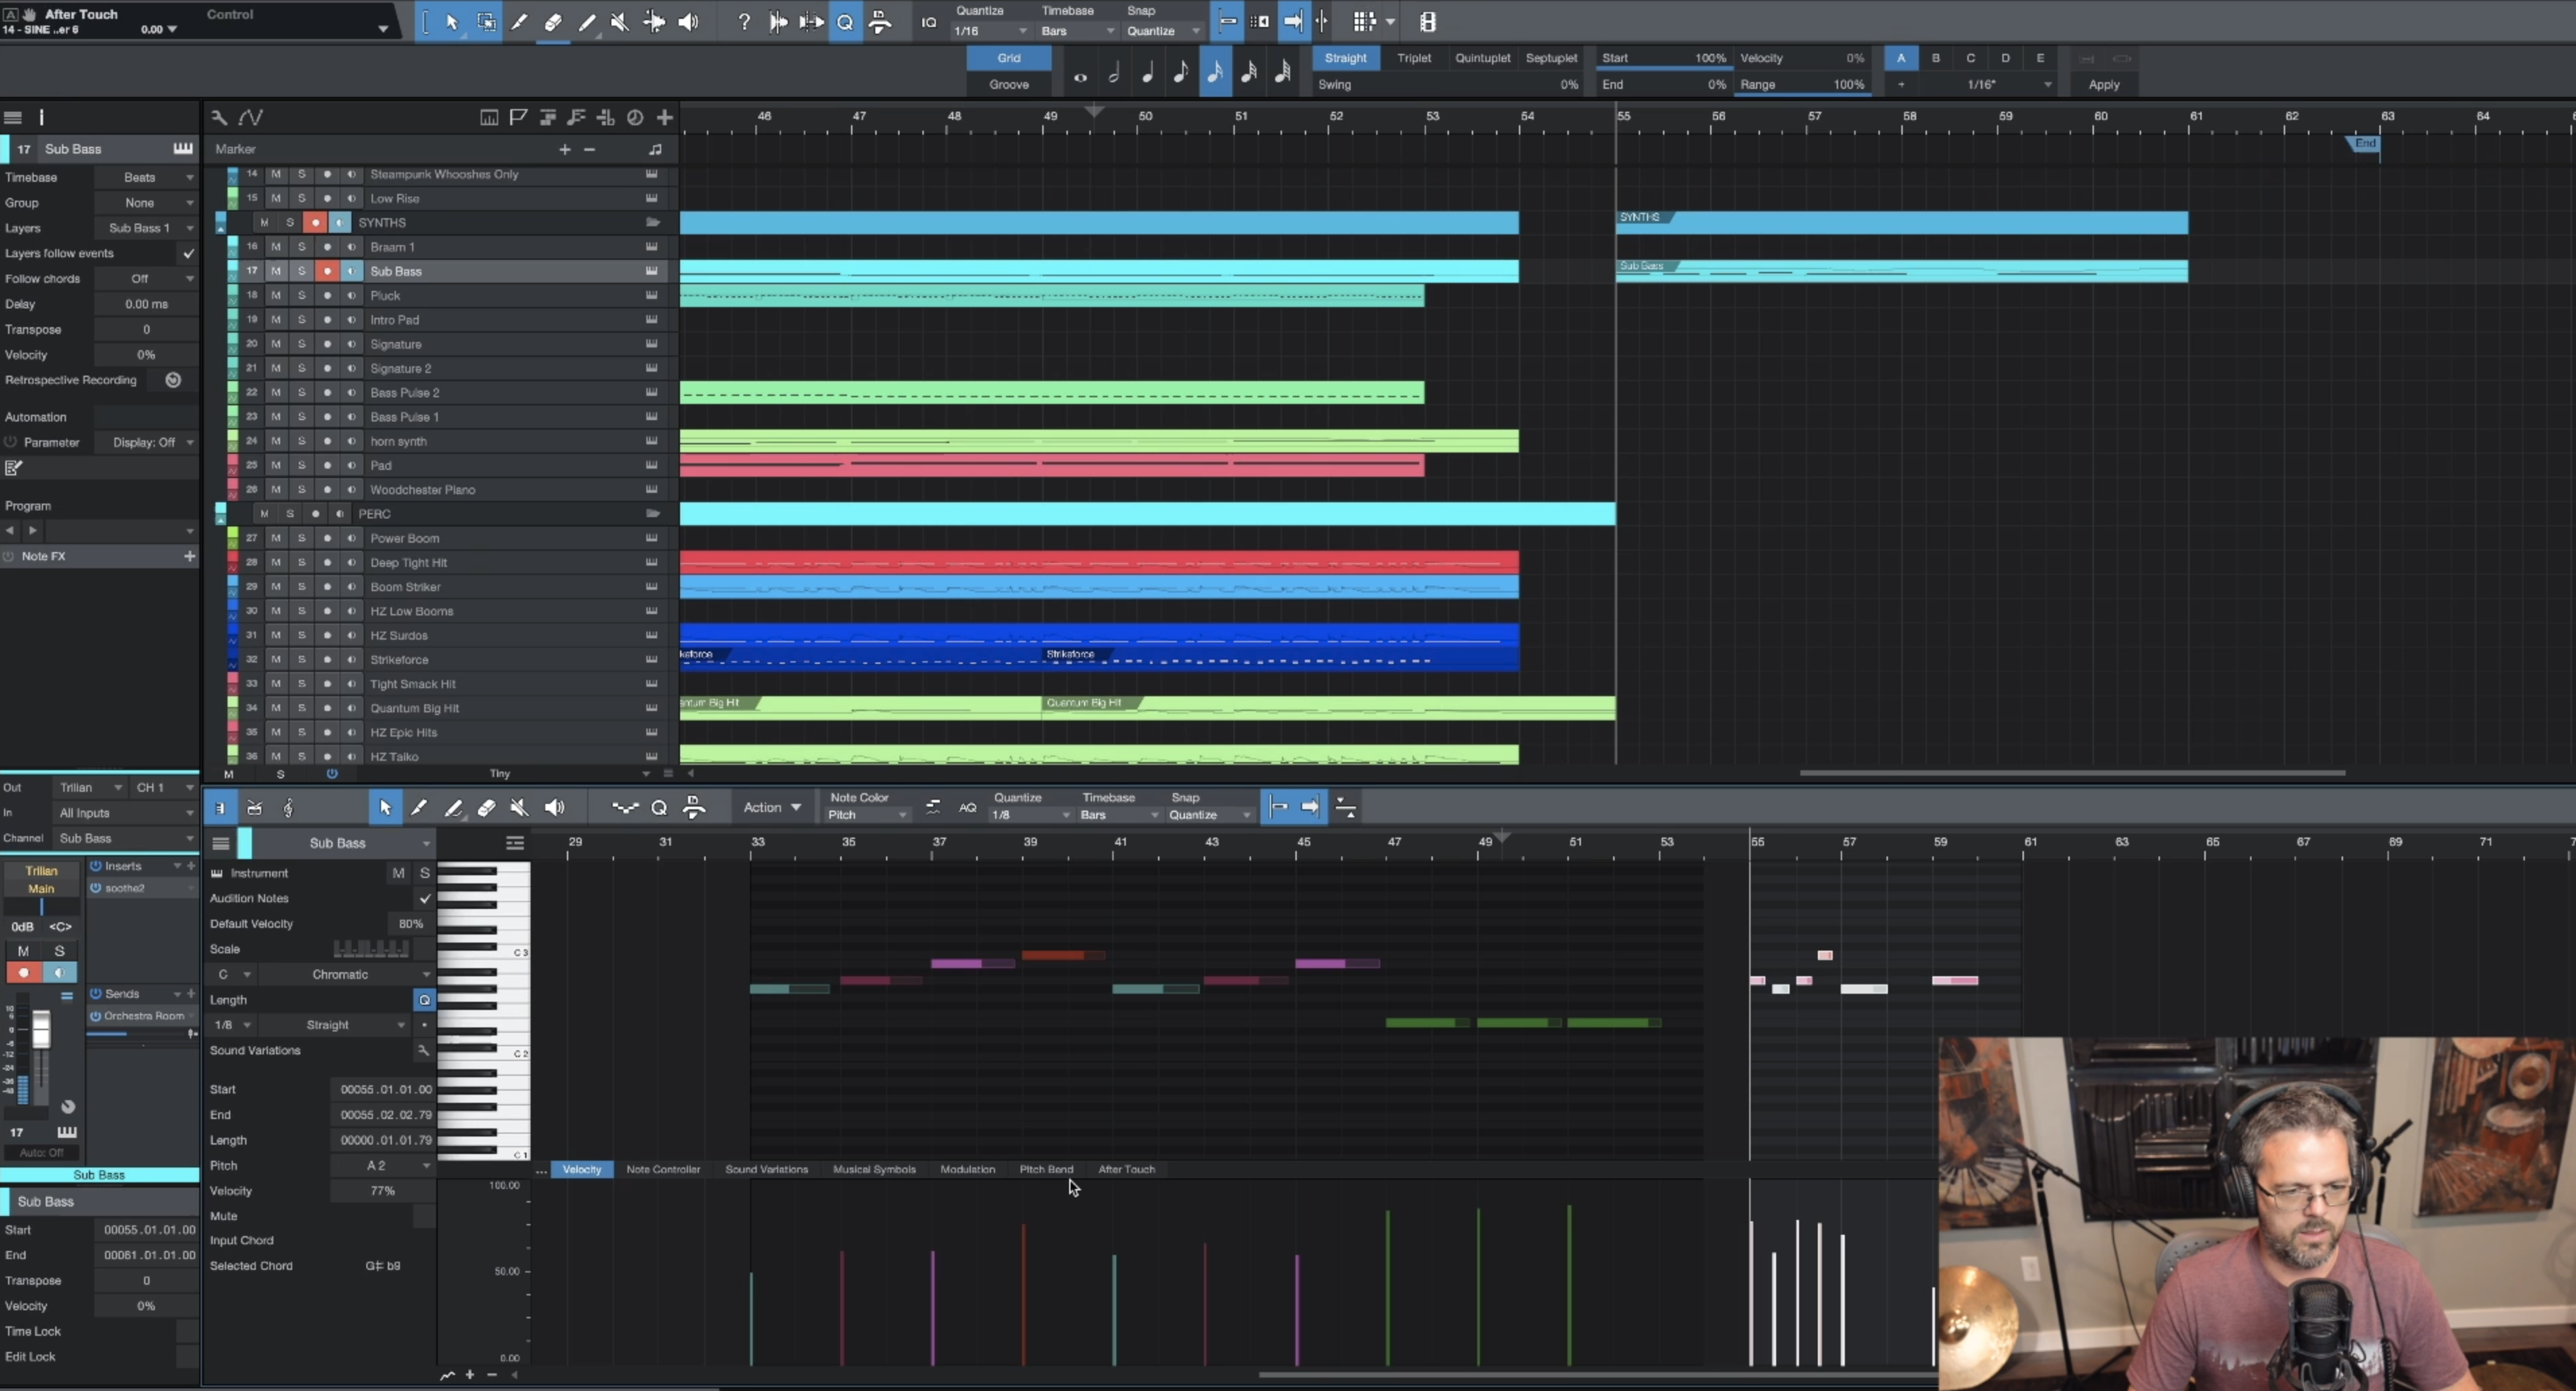
Task: Select the Eraser tool in the piano editor
Action: click(x=486, y=808)
